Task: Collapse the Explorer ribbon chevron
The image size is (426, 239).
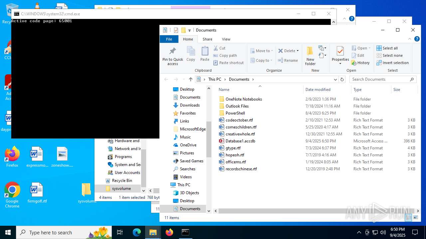Action: click(410, 39)
